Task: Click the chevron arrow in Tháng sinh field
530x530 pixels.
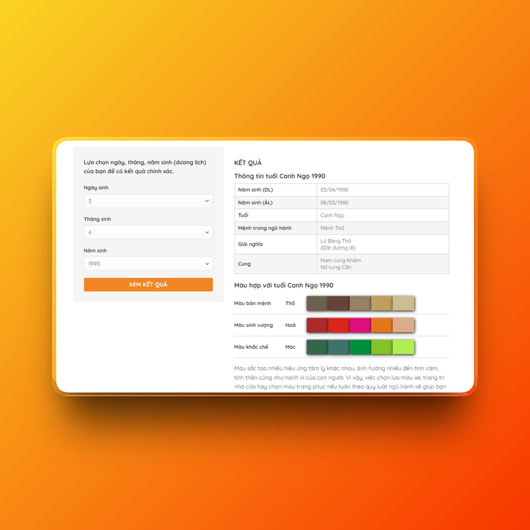Action: point(207,232)
